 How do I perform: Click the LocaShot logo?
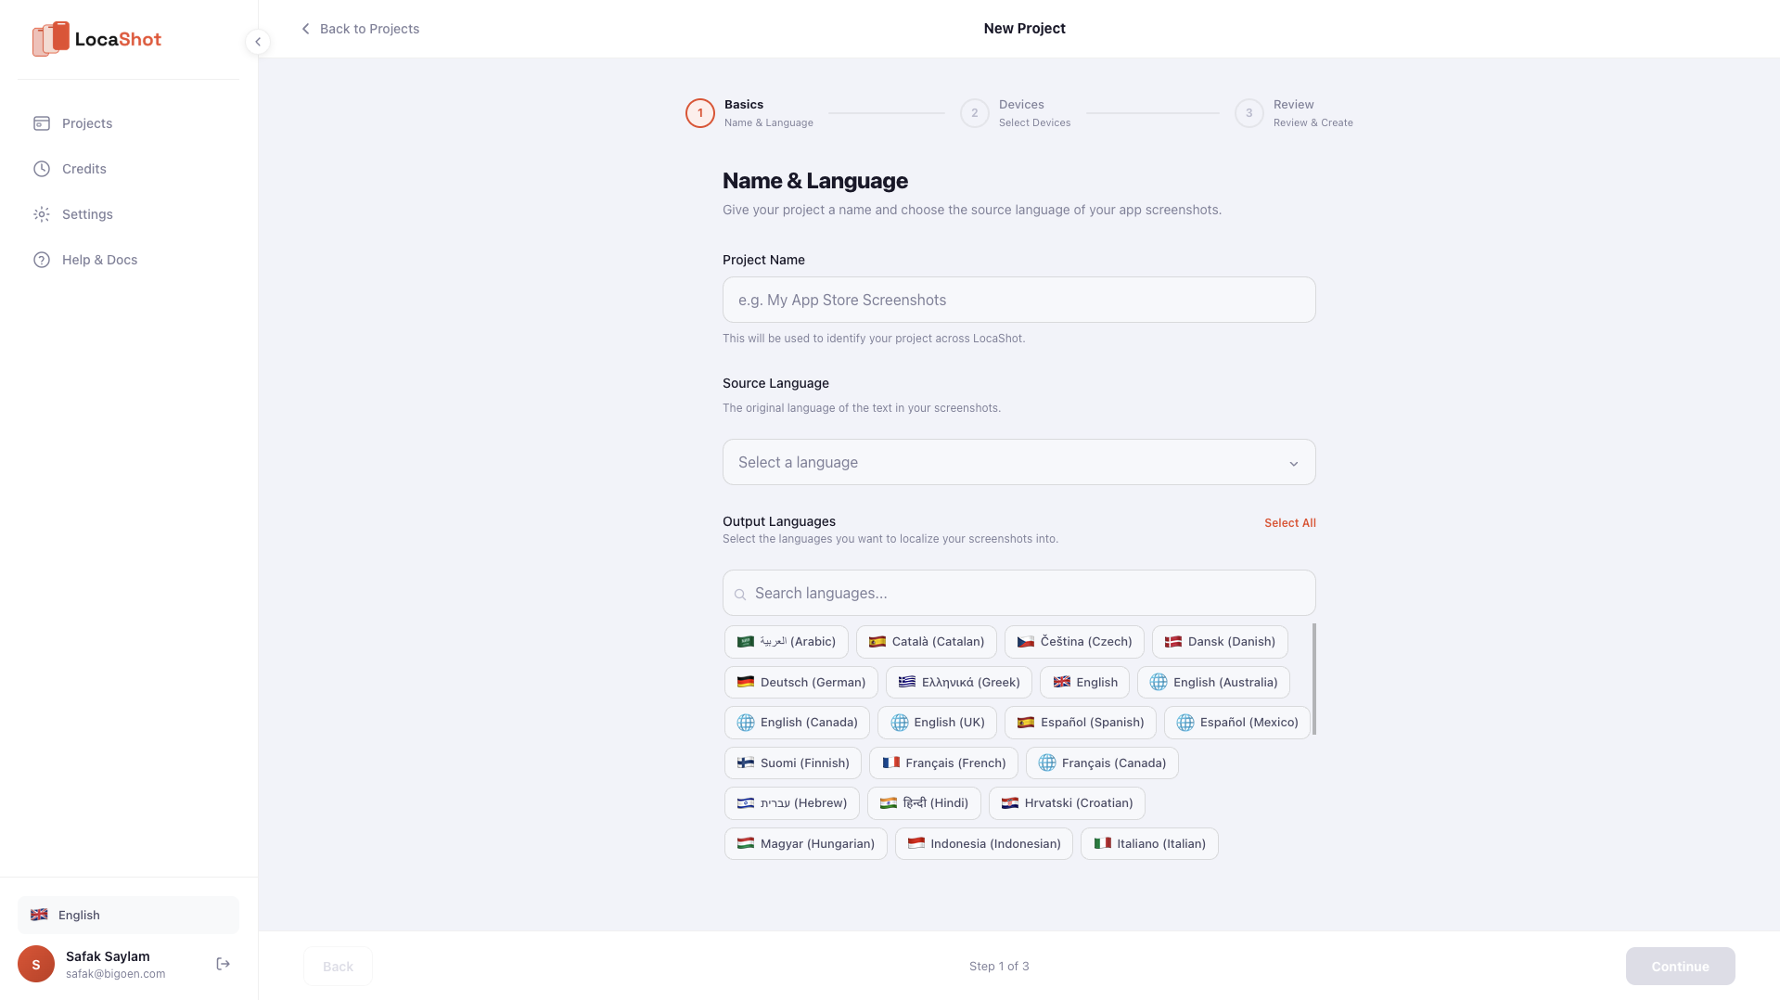(96, 38)
